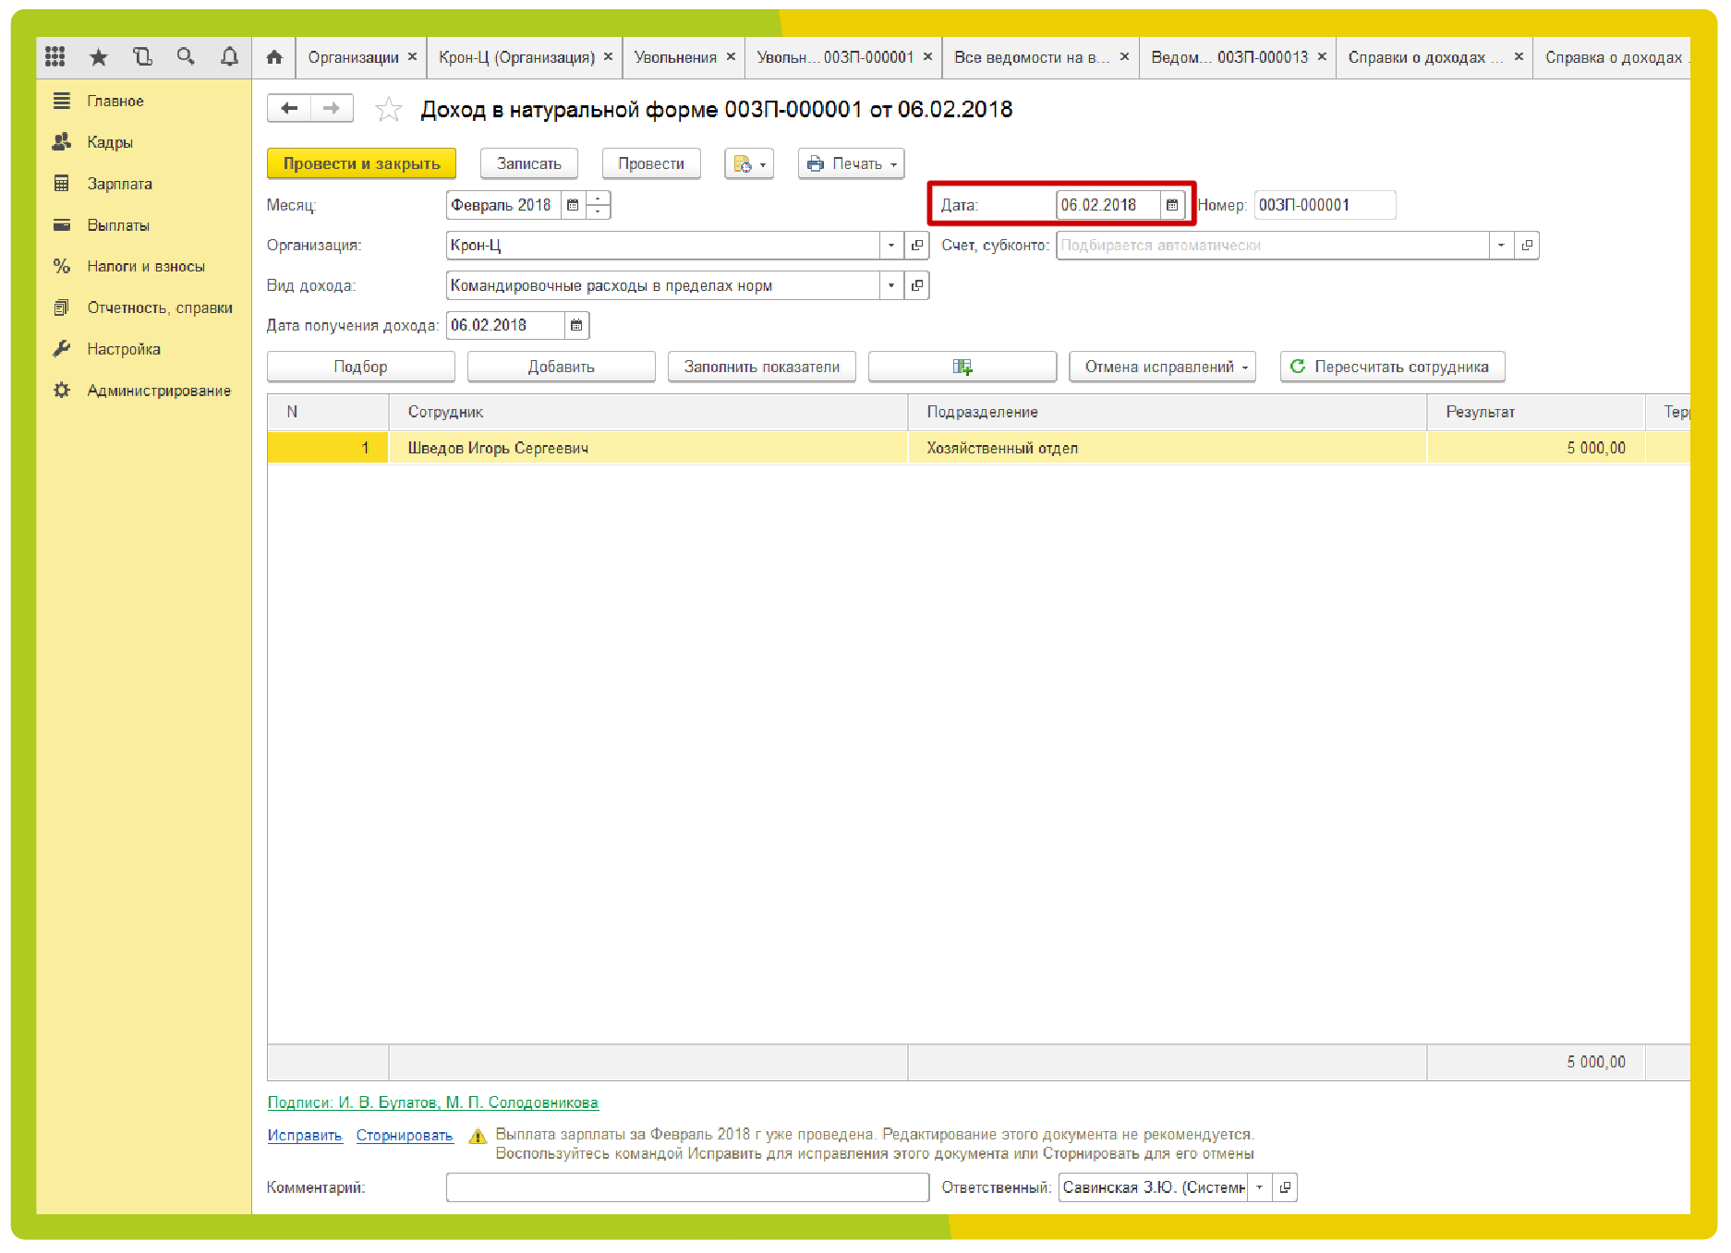Click the Исправить link

[305, 1136]
